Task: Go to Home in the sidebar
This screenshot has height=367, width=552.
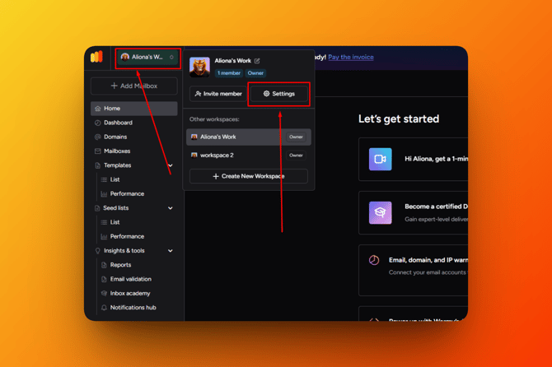Action: point(112,109)
